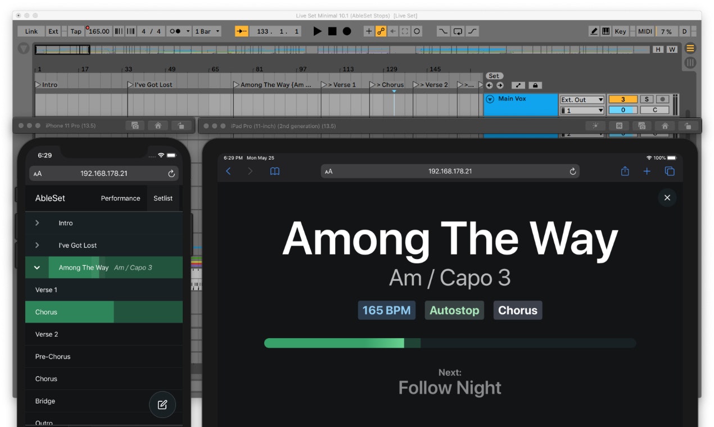
Task: Start playback with Ableton's Play button
Action: (318, 31)
